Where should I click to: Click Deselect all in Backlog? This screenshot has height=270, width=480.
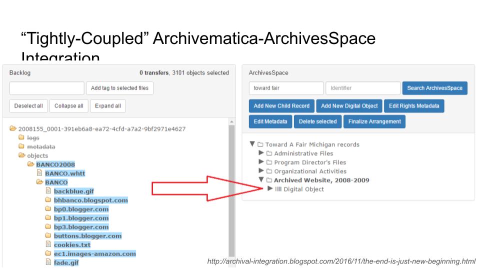tap(28, 106)
